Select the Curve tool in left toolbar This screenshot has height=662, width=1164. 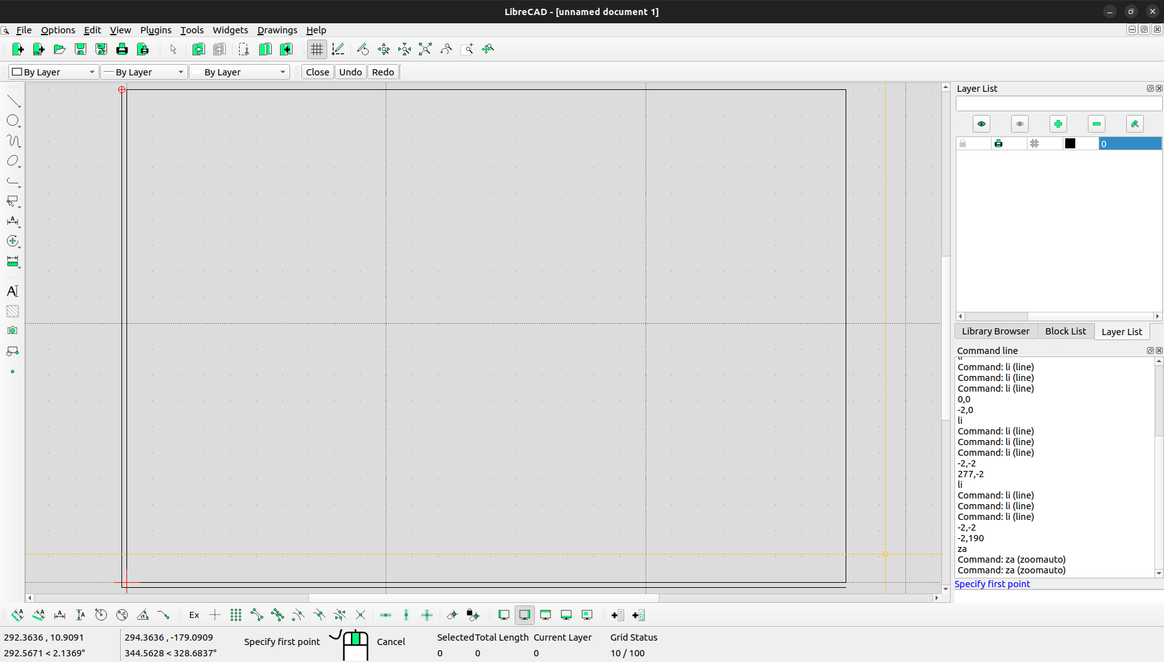13,141
